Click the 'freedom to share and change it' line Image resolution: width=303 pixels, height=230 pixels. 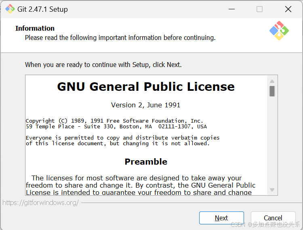coord(141,185)
